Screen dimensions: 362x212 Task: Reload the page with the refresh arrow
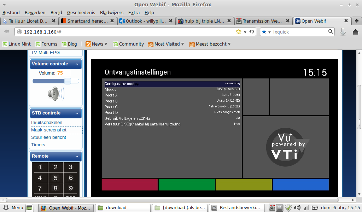(252, 32)
